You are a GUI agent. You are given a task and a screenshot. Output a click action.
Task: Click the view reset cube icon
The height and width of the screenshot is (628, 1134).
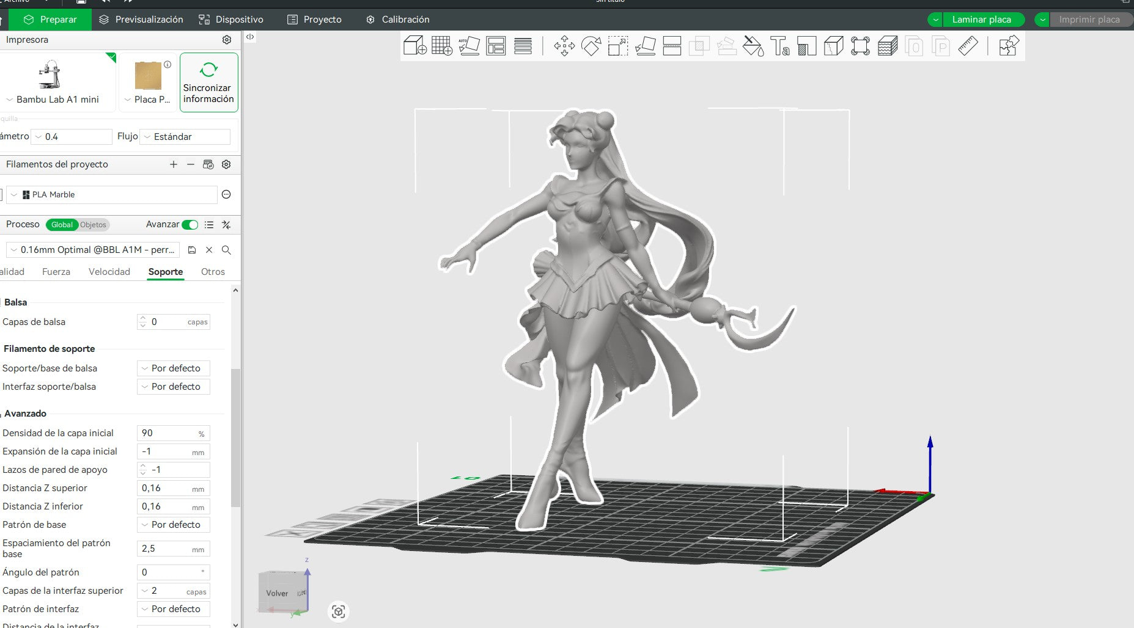click(339, 612)
